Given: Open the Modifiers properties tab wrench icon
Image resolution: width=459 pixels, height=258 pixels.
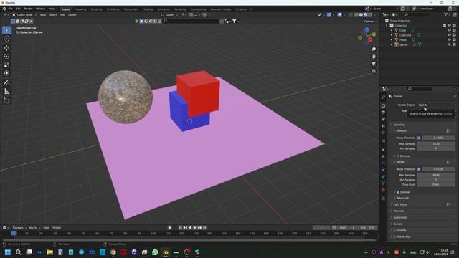Looking at the screenshot, I should tap(383, 157).
